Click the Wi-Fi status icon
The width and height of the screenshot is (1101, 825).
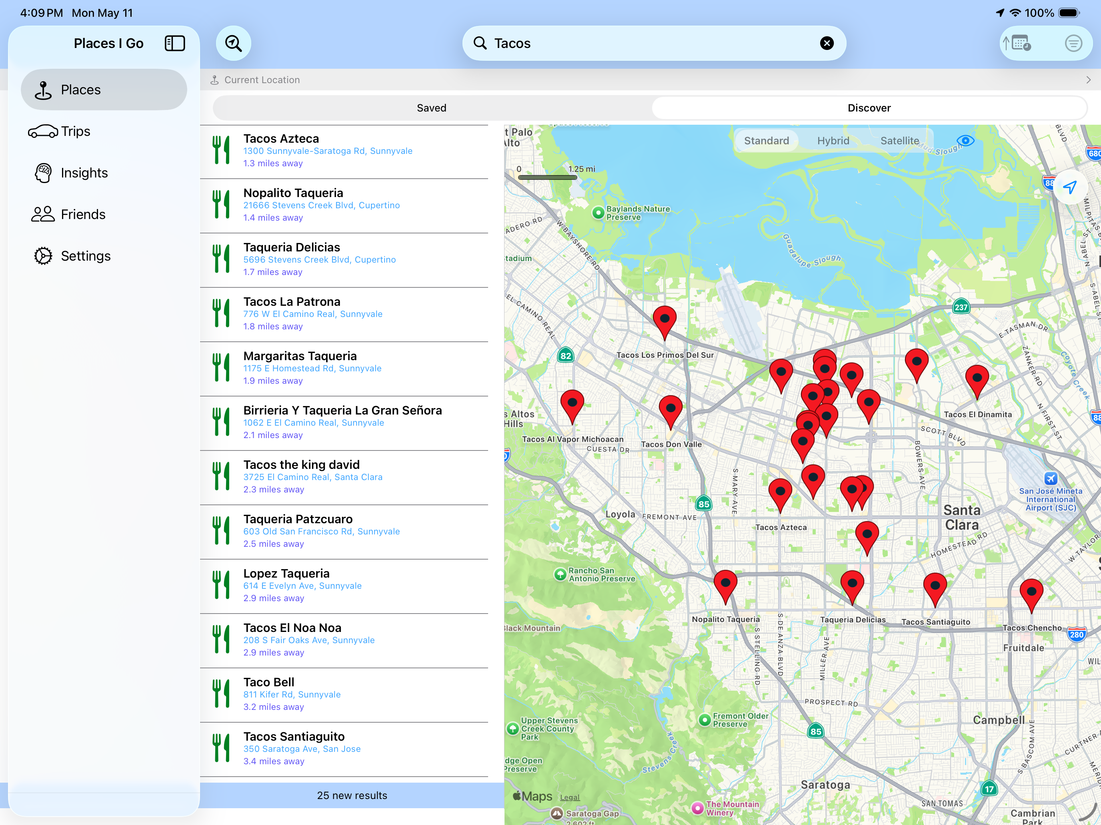click(1015, 13)
